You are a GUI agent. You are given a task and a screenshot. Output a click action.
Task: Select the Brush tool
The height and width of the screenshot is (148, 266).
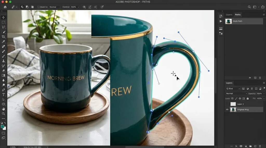pyautogui.click(x=3, y=51)
